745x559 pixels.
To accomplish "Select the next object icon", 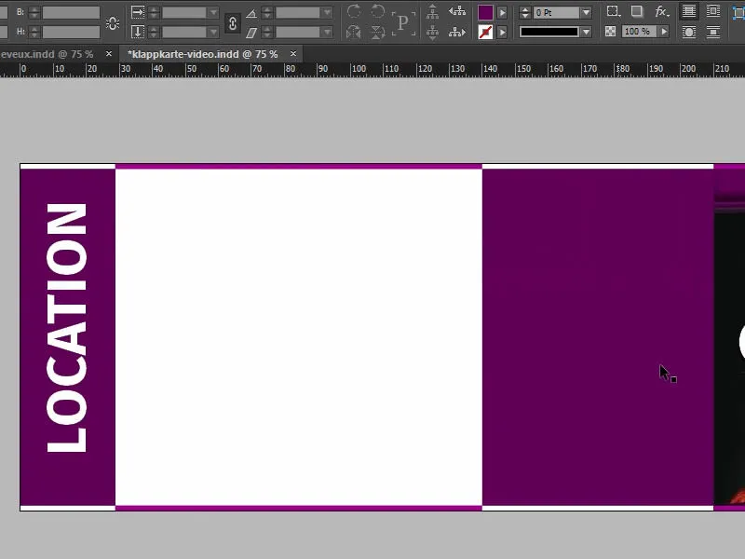I will point(457,32).
